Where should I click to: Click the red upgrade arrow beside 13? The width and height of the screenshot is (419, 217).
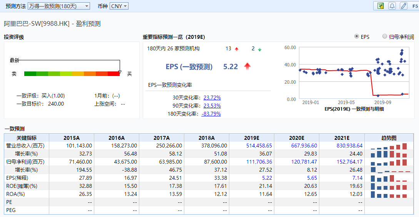pos(237,49)
